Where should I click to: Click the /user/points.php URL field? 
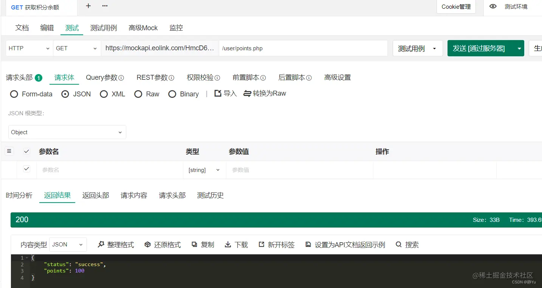tap(302, 48)
